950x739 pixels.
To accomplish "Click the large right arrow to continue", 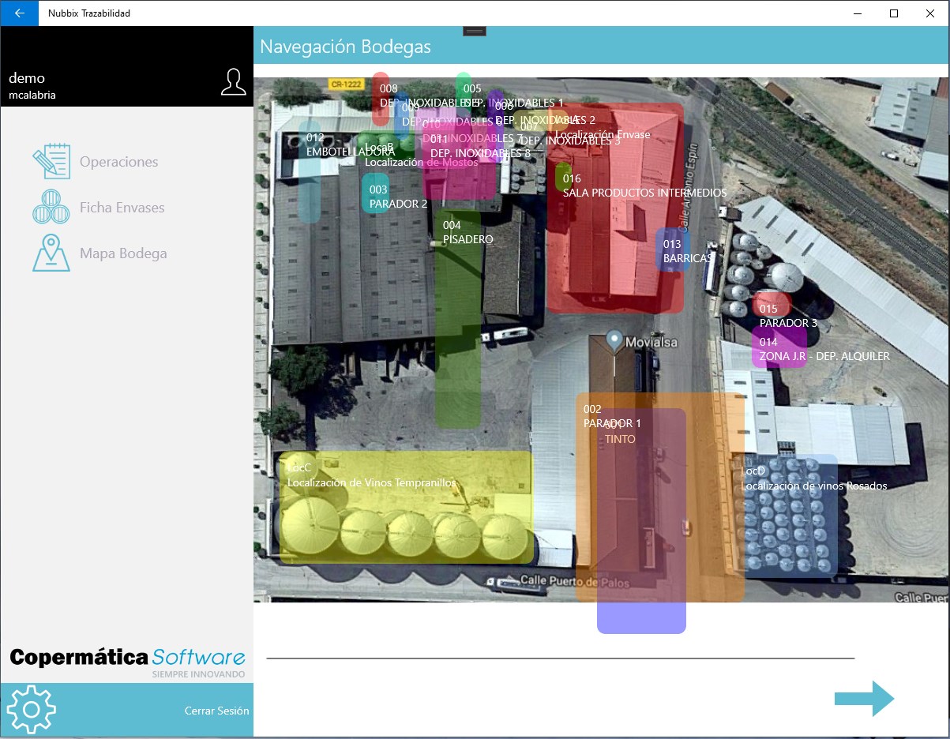I will pos(865,699).
